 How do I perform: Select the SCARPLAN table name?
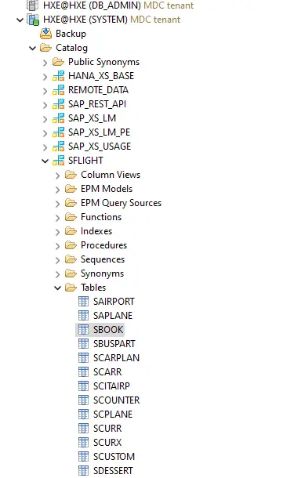click(116, 358)
